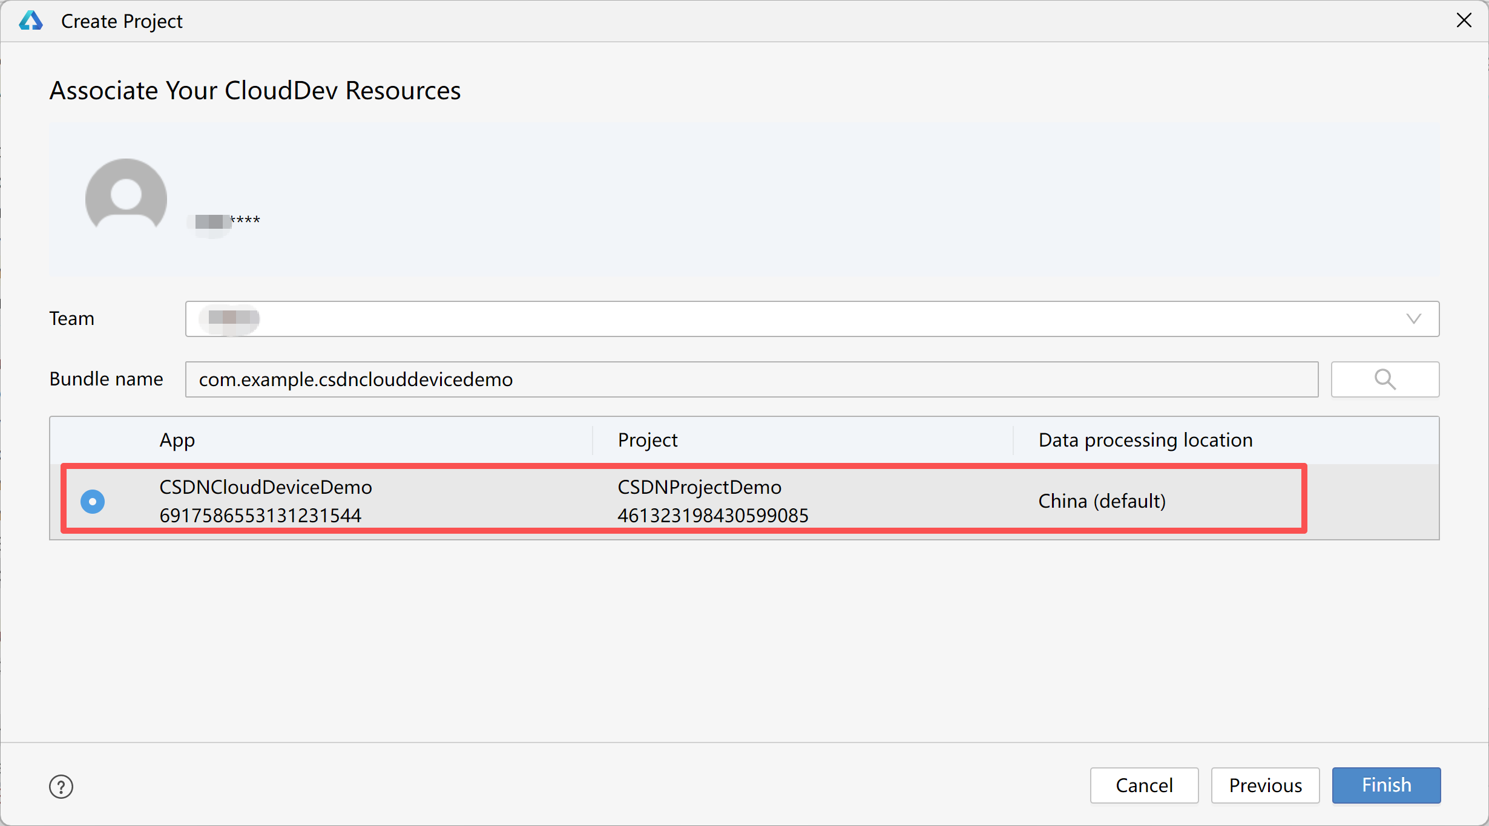Screen dimensions: 1489x826
Task: Click the Bundle name label
Action: [106, 379]
